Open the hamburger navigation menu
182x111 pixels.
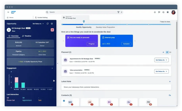tap(8, 12)
